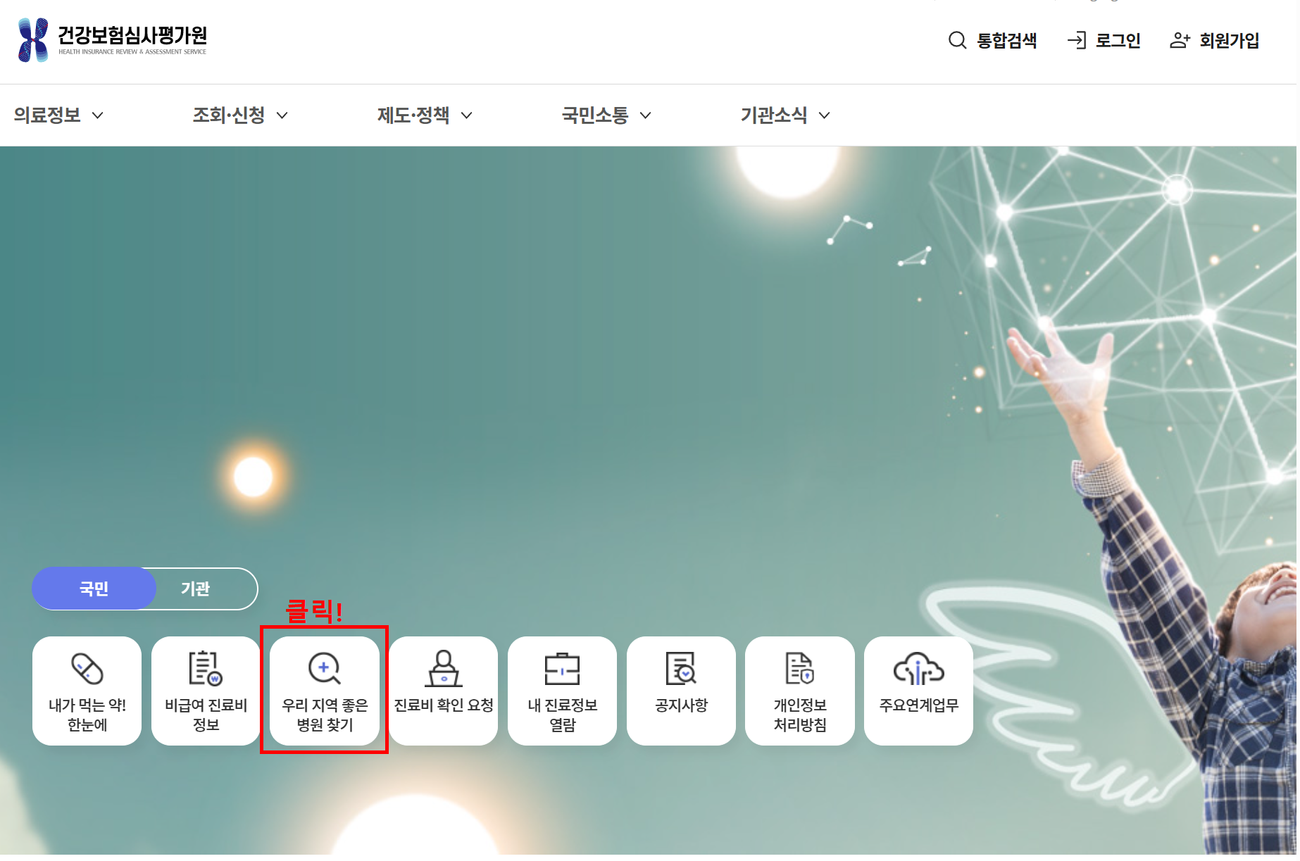Open the 국민소통 menu
The image size is (1300, 861).
[x=595, y=115]
